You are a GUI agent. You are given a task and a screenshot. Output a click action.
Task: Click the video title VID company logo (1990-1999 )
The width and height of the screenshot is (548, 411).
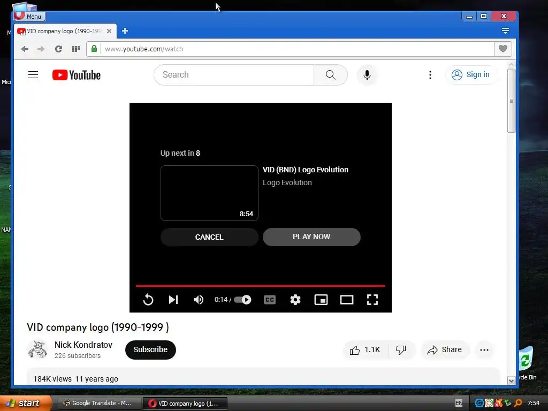[98, 327]
